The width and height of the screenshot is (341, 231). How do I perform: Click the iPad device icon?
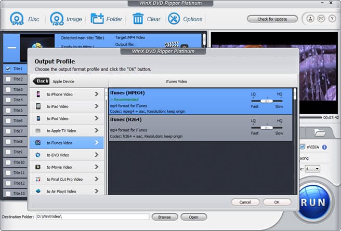click(38, 106)
